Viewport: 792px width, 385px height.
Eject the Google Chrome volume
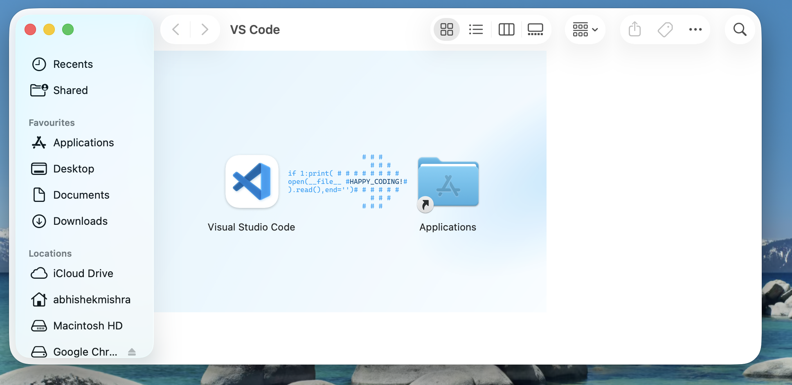point(132,352)
